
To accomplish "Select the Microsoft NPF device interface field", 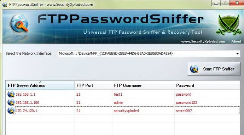I will (149, 54).
